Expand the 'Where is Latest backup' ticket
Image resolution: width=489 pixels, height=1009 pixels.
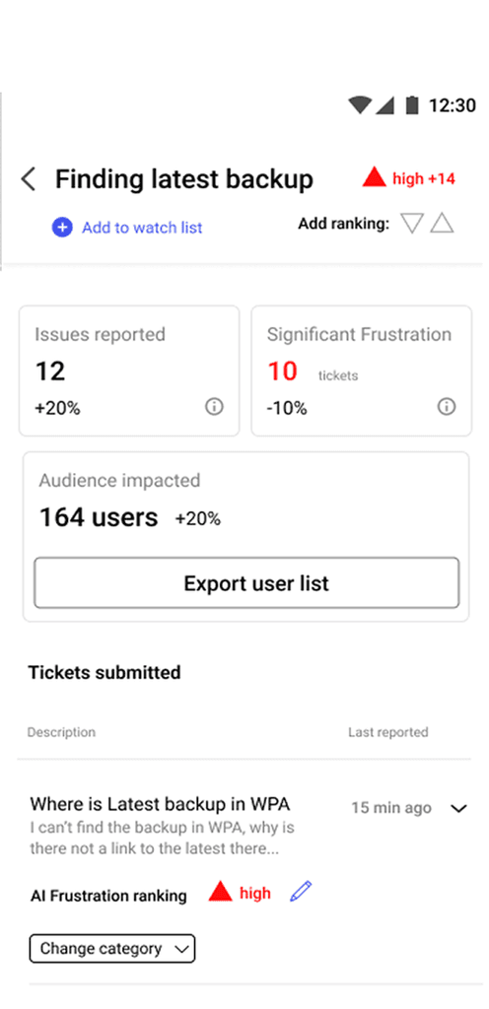458,808
